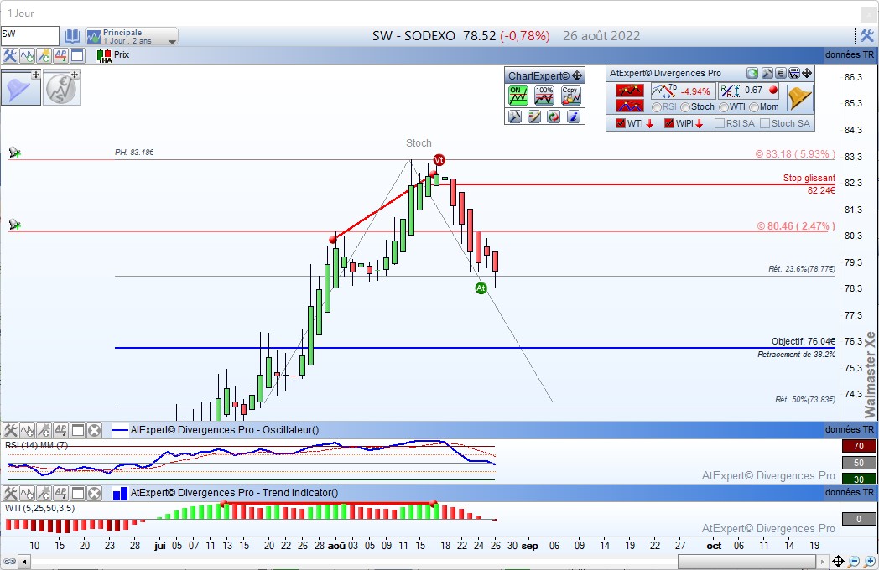Click the 83.18 (5.93%) target label
The width and height of the screenshot is (879, 570).
click(795, 153)
